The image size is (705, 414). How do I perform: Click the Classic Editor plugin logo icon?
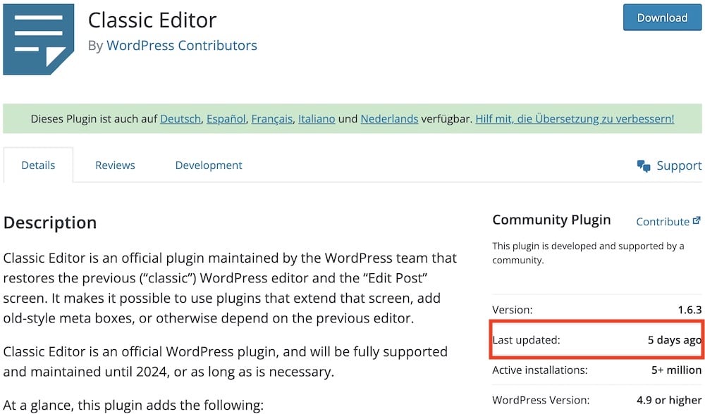39,39
